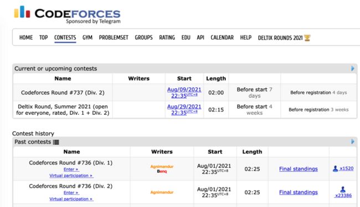This screenshot has height=207, width=360.
Task: Click the blue arrow on the Past contests header
Action: (x=353, y=141)
